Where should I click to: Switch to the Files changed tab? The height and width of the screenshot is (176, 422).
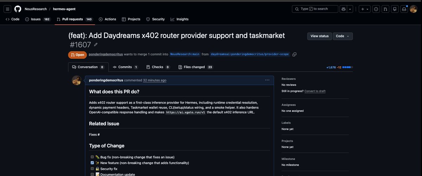tap(196, 67)
